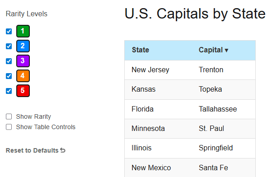The width and height of the screenshot is (272, 177).
Task: Click the Reset to Defaults link
Action: point(36,150)
